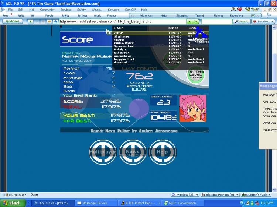Open the Services menu
The height and width of the screenshot is (207, 277).
(66, 10)
